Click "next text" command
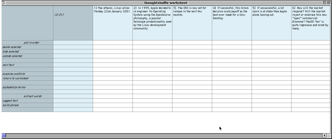 coord(8,65)
